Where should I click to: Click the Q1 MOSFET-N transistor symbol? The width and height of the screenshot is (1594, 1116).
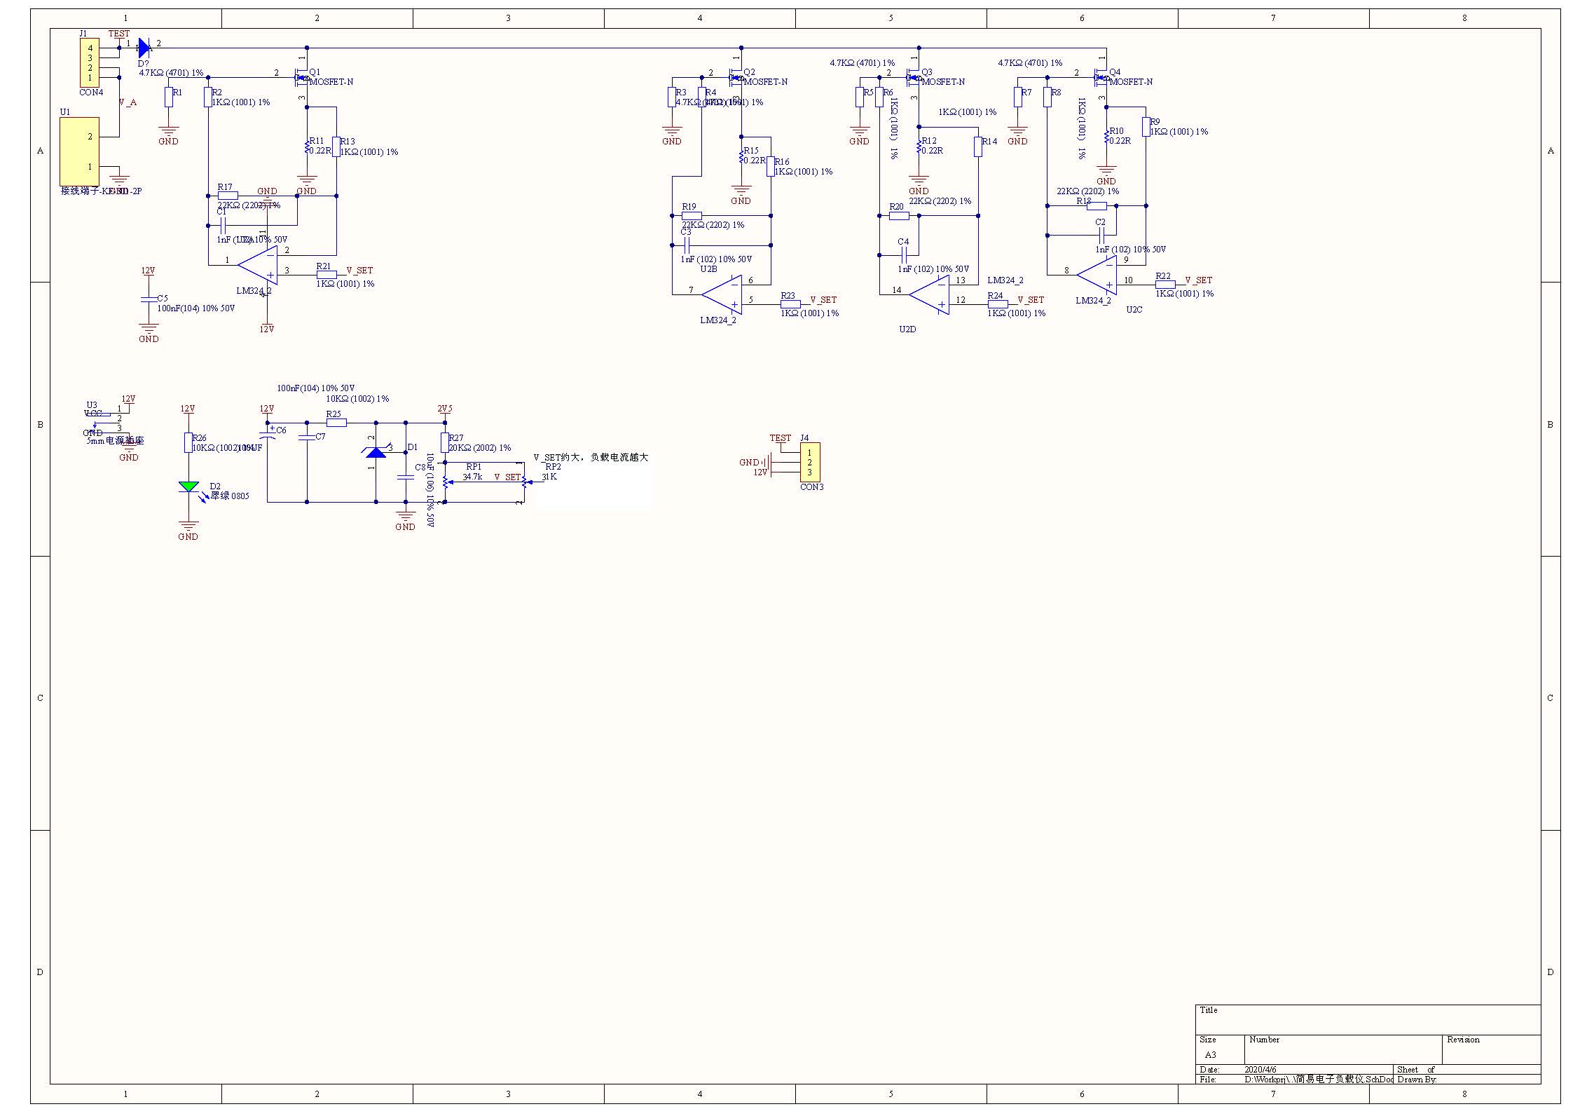coord(302,77)
